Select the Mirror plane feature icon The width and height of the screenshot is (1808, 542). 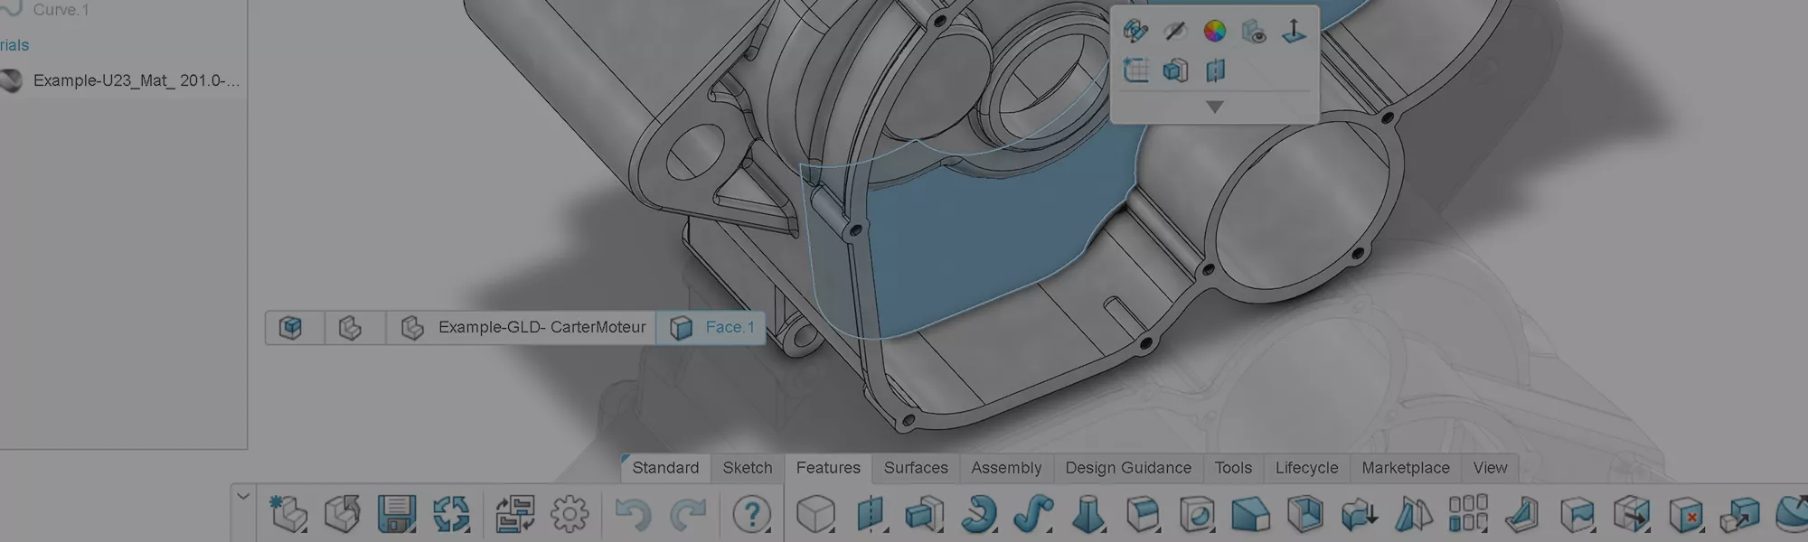pyautogui.click(x=870, y=514)
